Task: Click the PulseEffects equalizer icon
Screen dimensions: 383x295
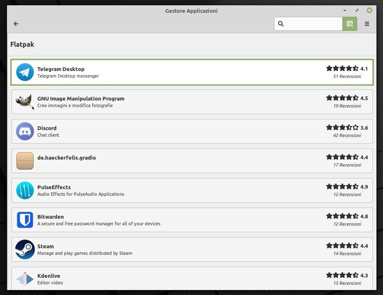Action: click(x=25, y=190)
